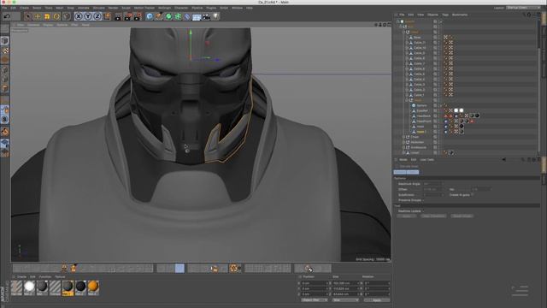547x308 pixels.
Task: Click the Floor environment icon
Action: (197, 16)
